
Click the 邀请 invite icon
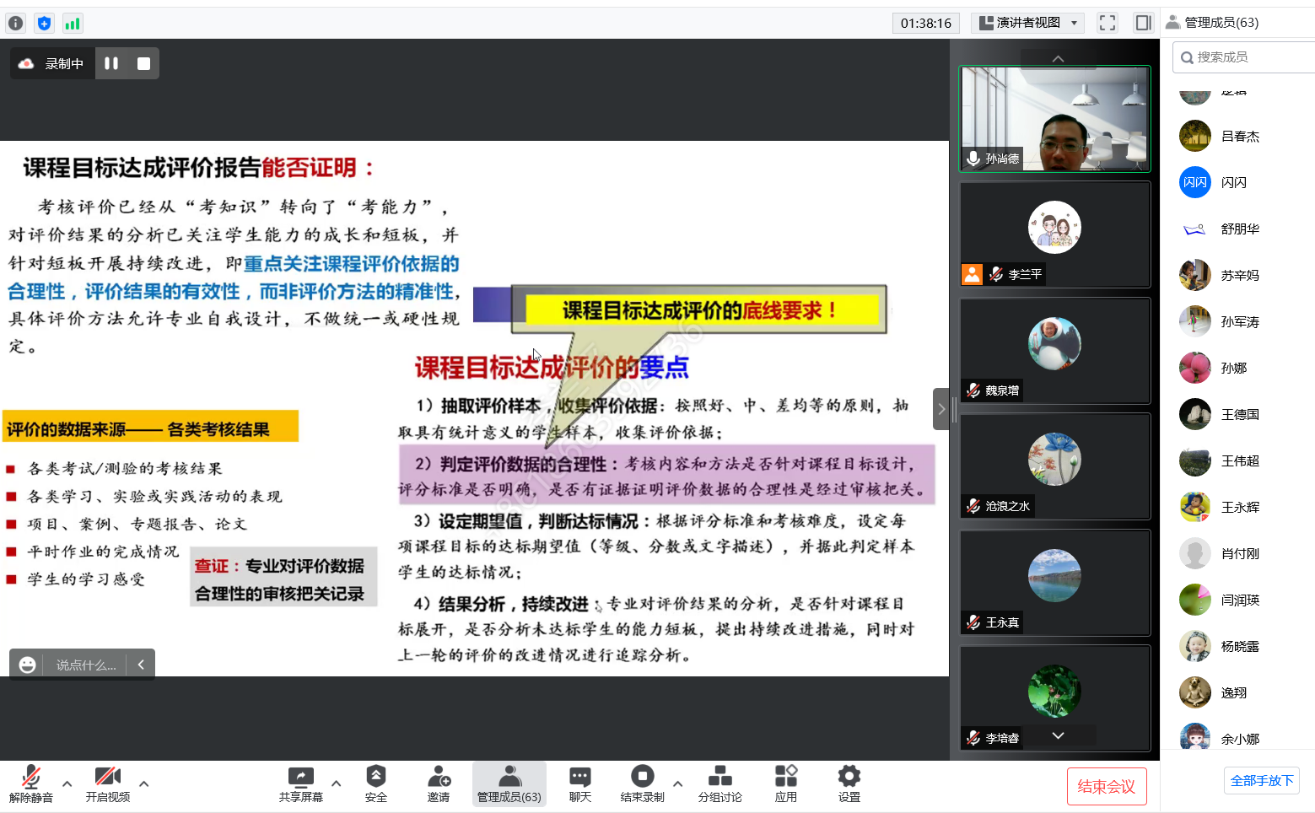pyautogui.click(x=439, y=783)
